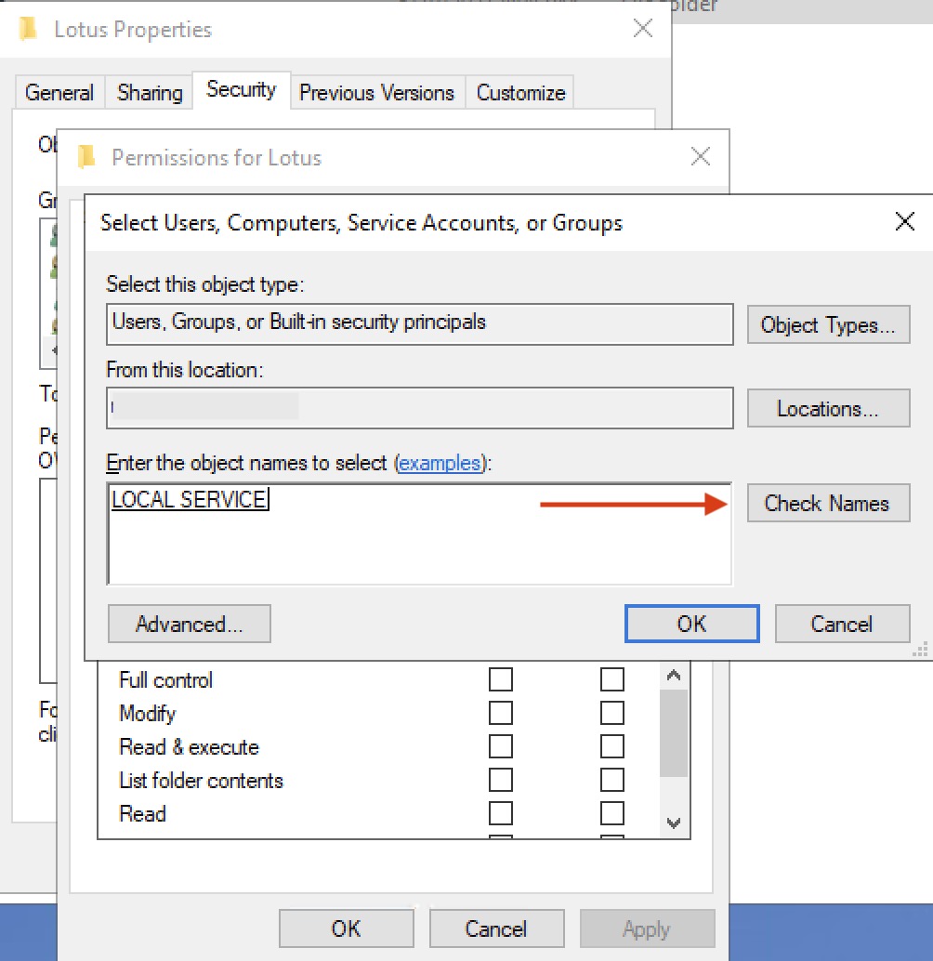Enable the Deny checkbox for Read

(x=611, y=813)
